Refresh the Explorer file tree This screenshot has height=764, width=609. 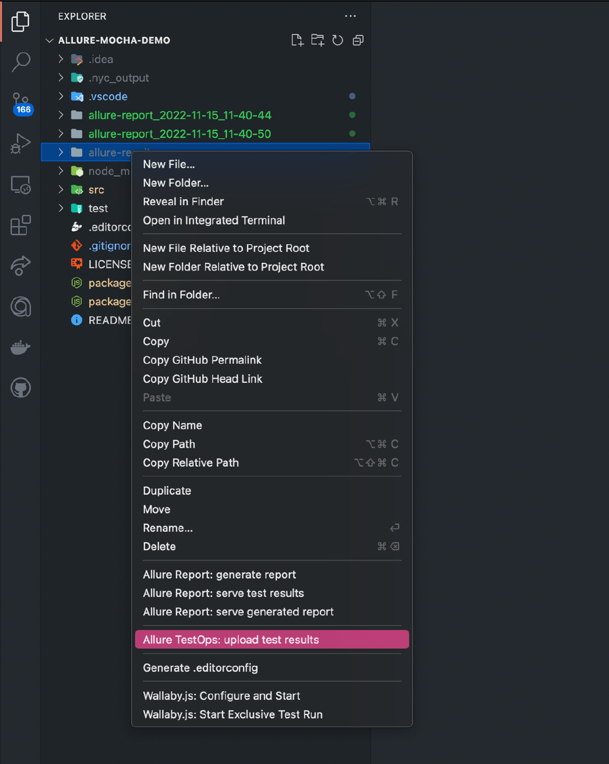pos(337,40)
